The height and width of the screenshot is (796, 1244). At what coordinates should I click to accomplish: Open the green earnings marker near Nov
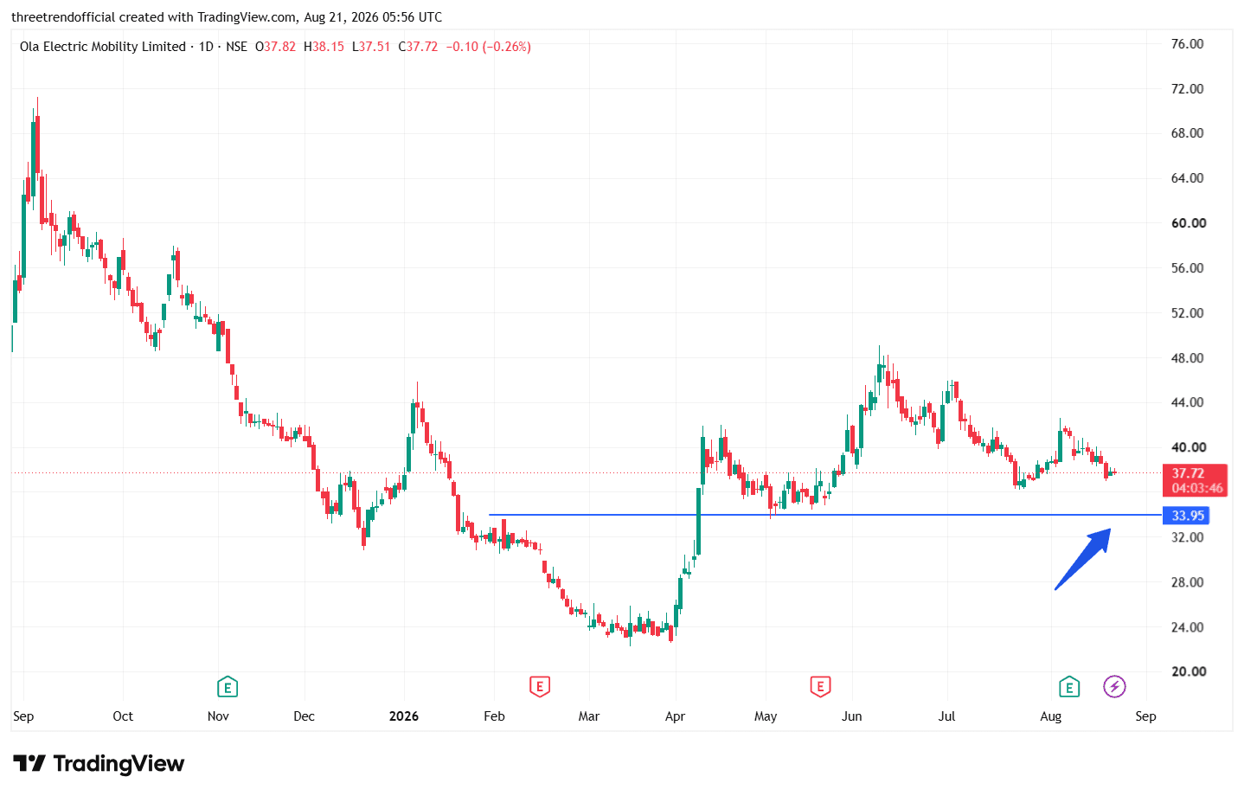click(227, 687)
